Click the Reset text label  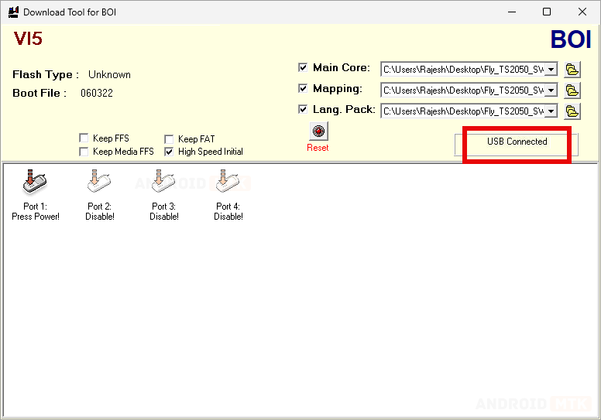click(318, 148)
